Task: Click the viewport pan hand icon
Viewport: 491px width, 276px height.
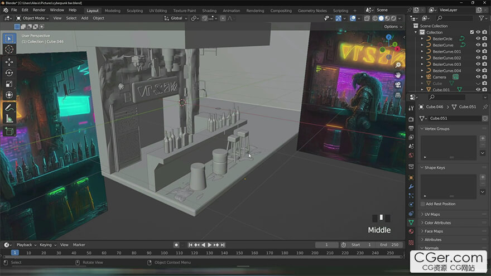Action: tap(398, 75)
